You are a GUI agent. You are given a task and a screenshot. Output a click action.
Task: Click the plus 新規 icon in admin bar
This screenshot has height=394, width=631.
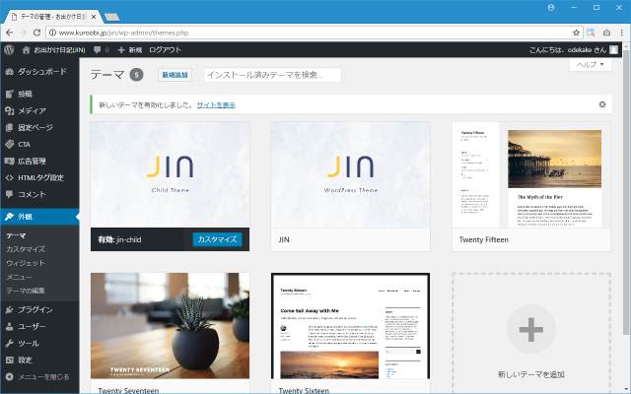point(121,50)
